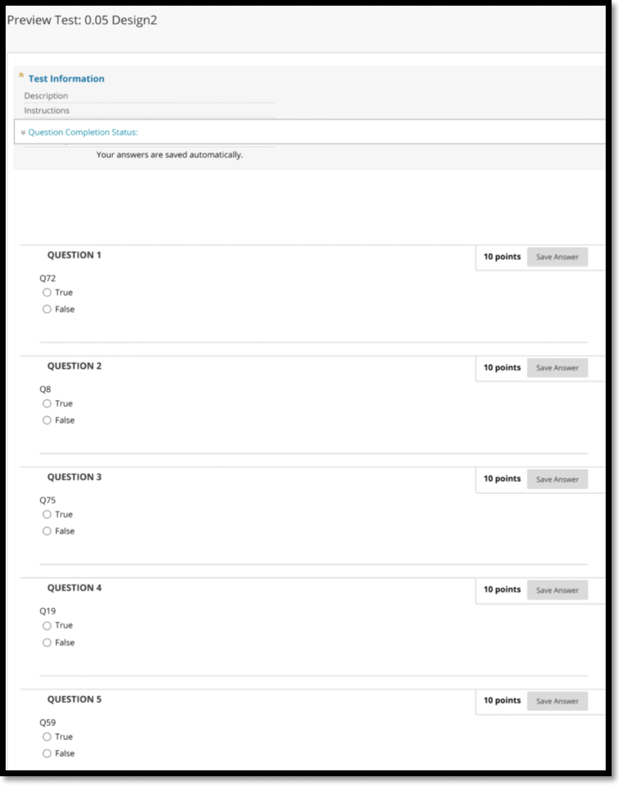Save Answer for Question 2
The height and width of the screenshot is (785, 619).
[557, 368]
